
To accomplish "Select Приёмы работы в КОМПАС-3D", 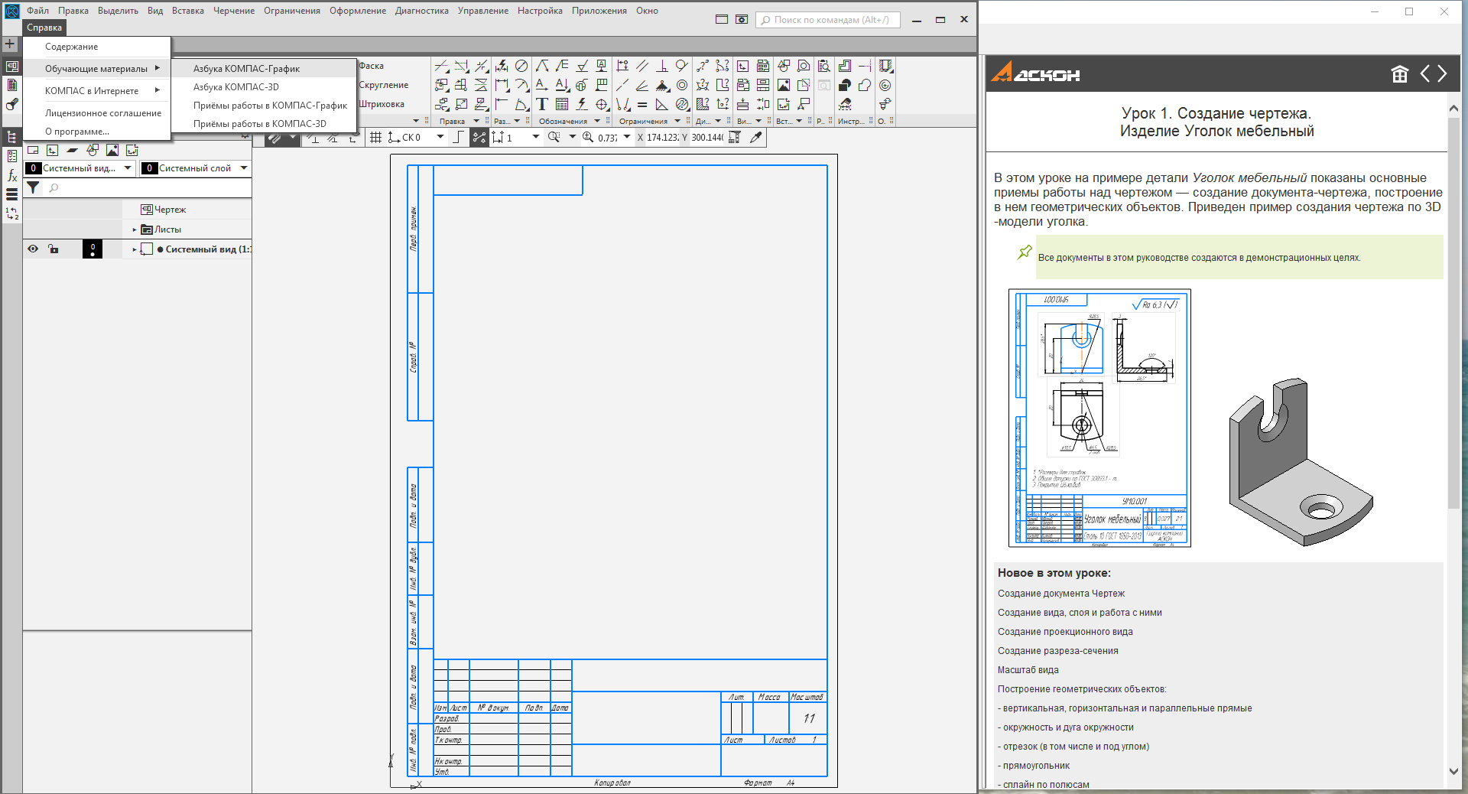I will coord(260,124).
